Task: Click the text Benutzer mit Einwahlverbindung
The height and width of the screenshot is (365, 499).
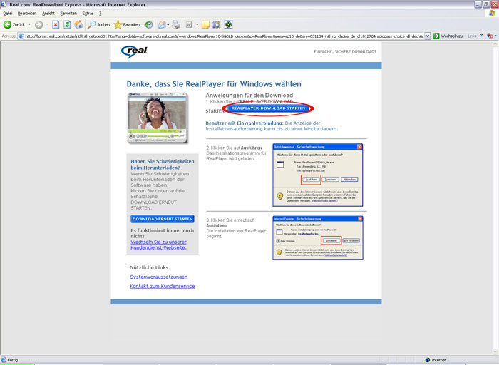Action: point(244,123)
